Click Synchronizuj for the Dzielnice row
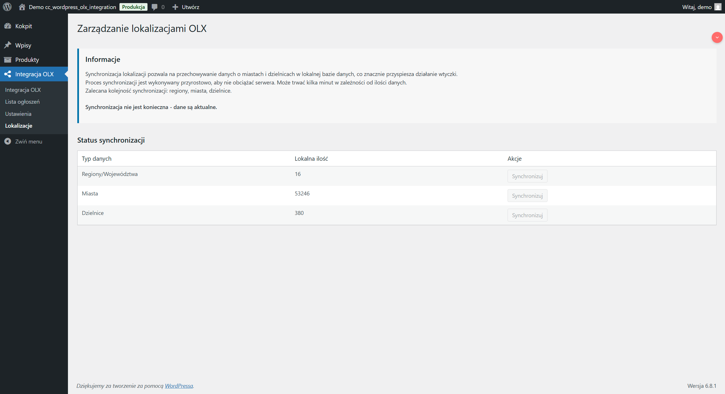This screenshot has width=725, height=394. click(527, 215)
